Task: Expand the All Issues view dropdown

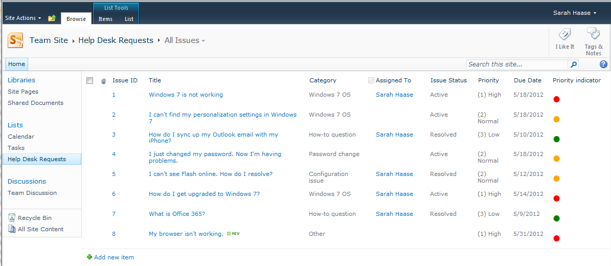Action: pos(203,41)
